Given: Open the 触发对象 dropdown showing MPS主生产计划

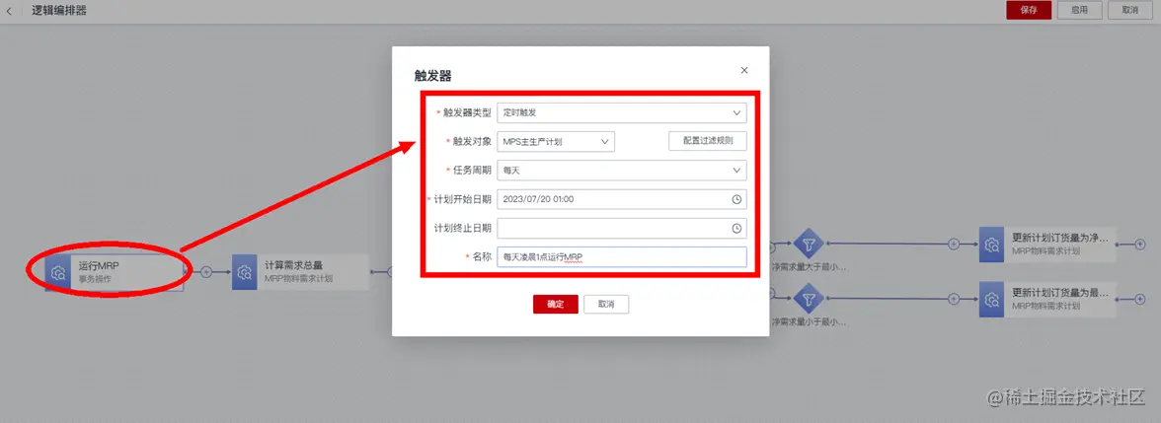Looking at the screenshot, I should tap(556, 141).
